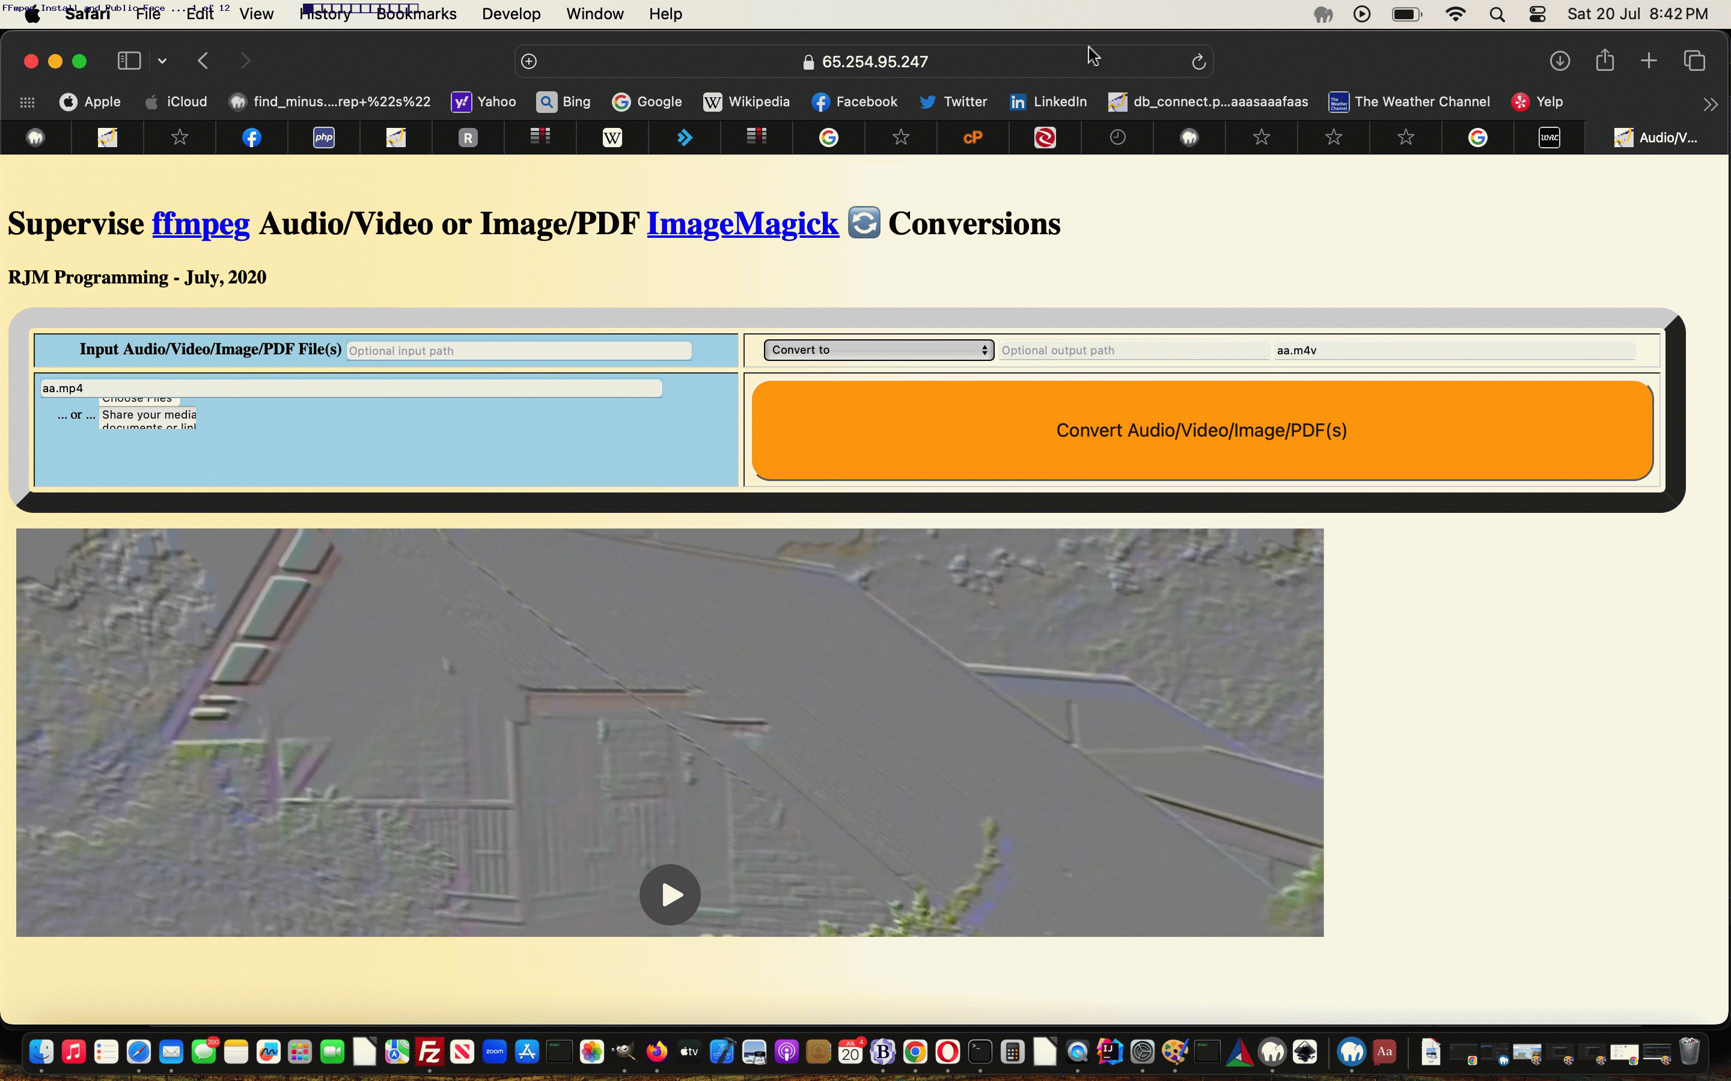Click the address bar showing 65.254.95.247

point(864,61)
